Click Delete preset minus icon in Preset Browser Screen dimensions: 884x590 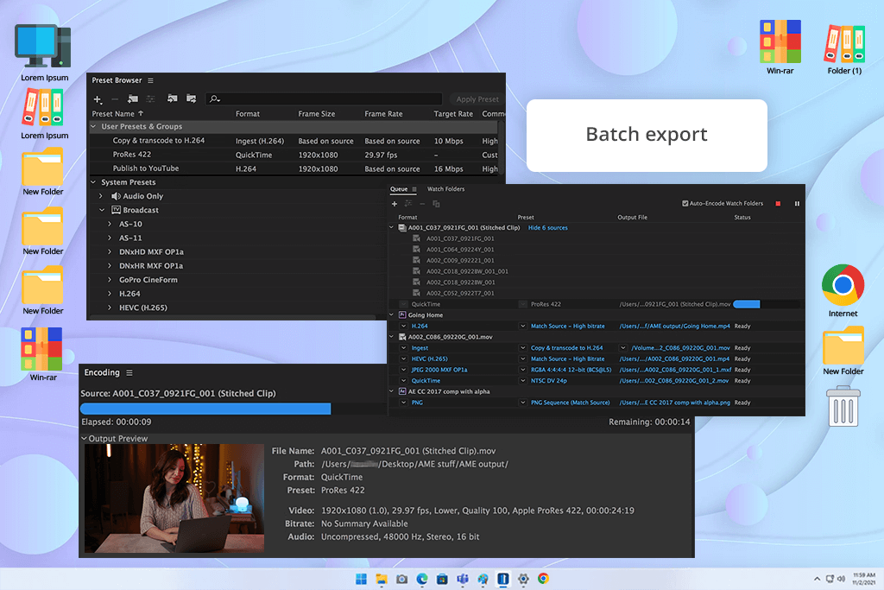pos(115,99)
